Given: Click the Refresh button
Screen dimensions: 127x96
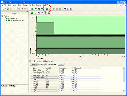Looking at the screenshot, I should pyautogui.click(x=61, y=64).
